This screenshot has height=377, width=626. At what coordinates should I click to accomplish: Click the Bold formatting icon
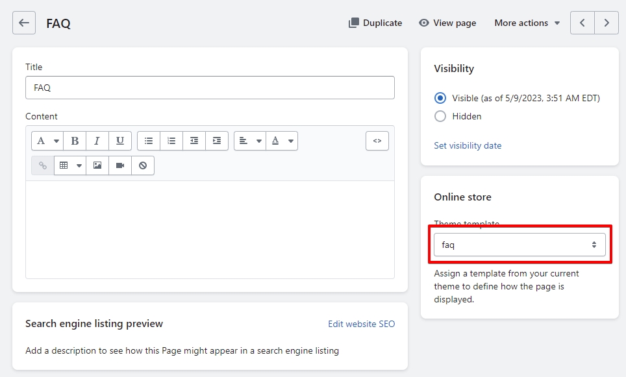[x=75, y=141]
